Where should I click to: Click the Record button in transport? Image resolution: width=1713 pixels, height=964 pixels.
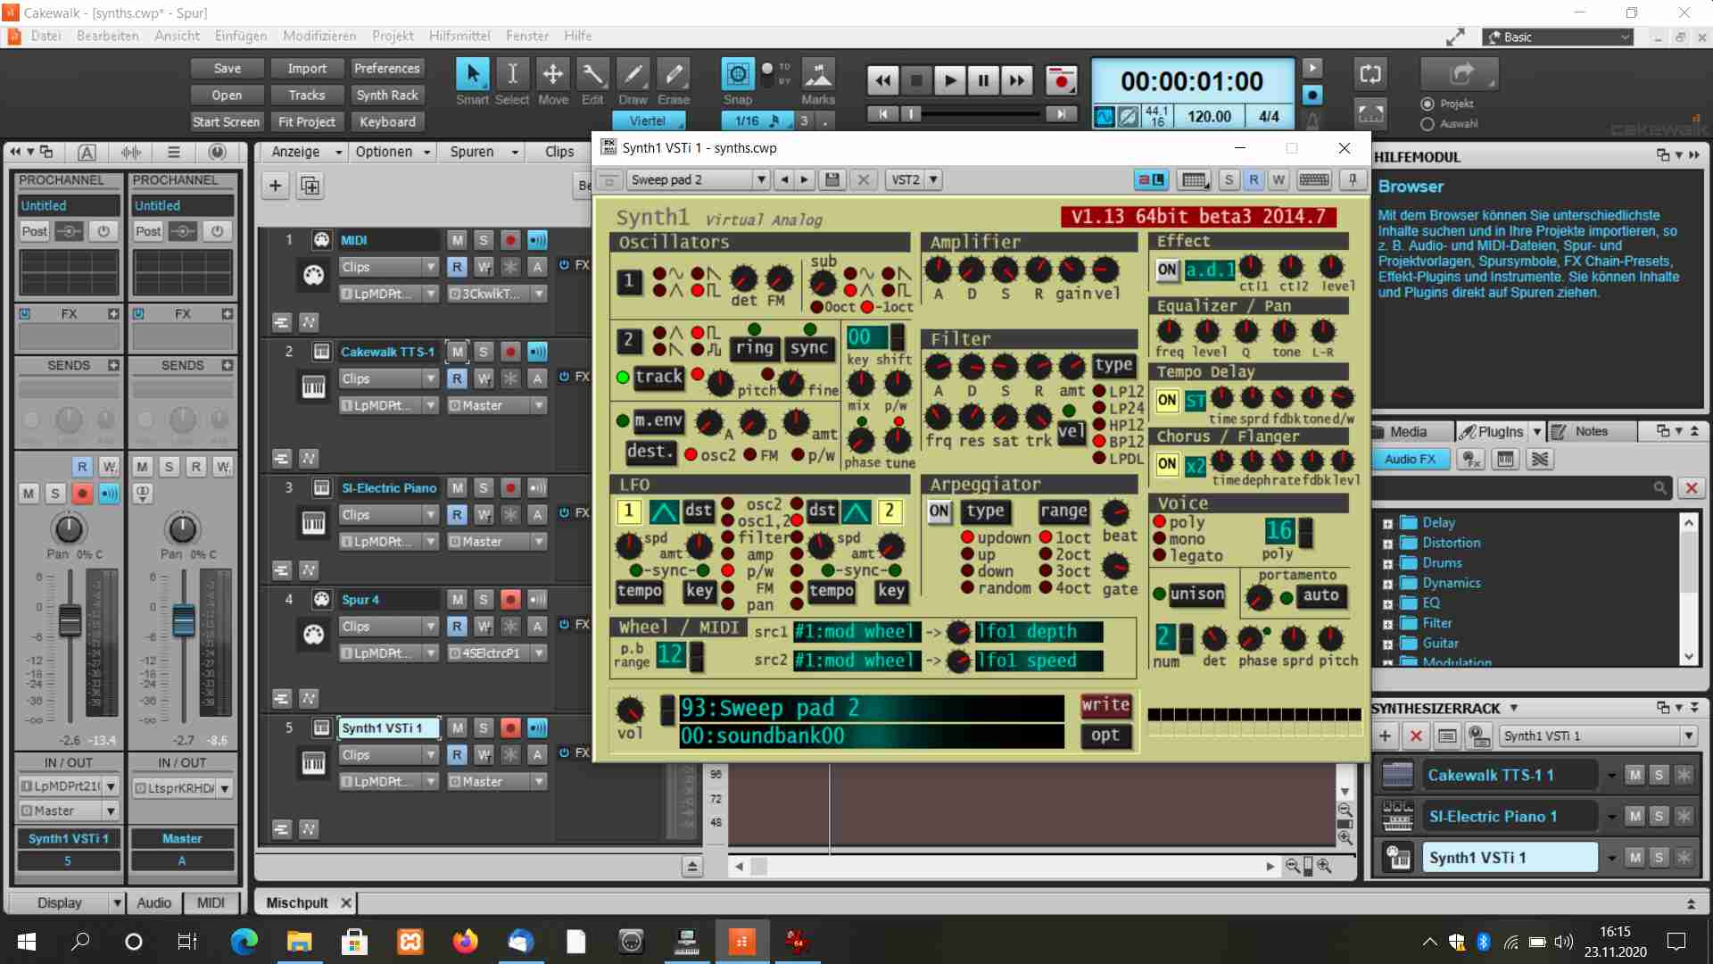pos(1061,81)
